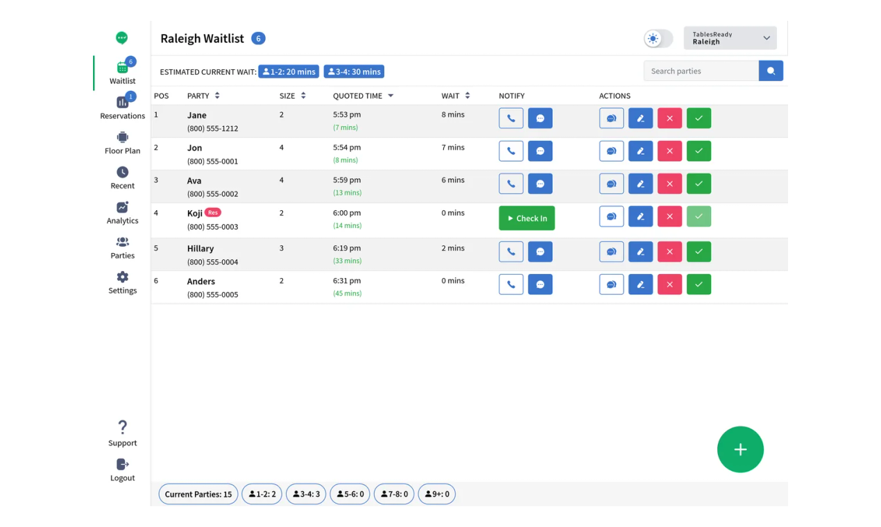Toggle the light/dark mode switch
881x527 pixels.
point(658,39)
